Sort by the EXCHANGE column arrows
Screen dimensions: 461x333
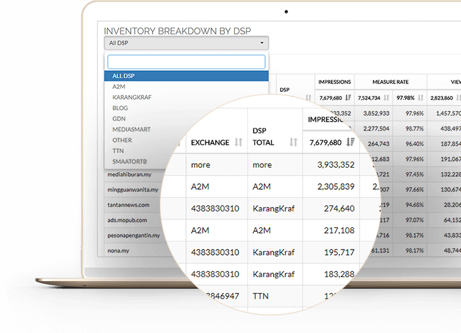click(x=239, y=143)
